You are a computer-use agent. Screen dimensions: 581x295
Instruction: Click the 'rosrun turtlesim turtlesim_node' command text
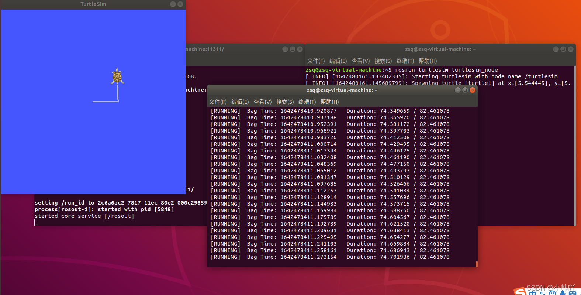[x=446, y=70]
